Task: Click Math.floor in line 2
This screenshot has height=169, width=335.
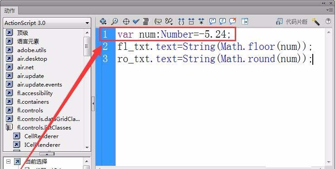Action: (248, 47)
